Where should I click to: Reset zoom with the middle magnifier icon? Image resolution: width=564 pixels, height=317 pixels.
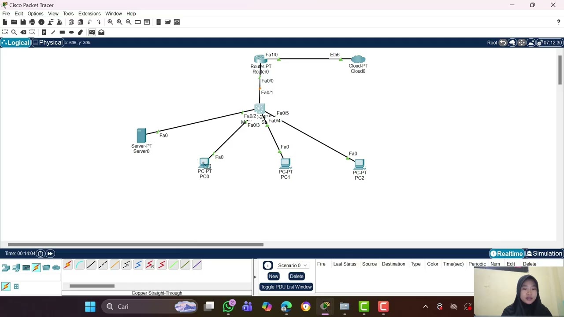(119, 22)
